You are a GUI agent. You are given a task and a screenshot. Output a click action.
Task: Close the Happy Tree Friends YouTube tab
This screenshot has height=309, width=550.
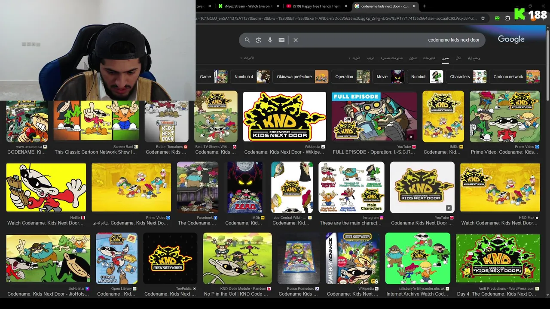tap(346, 6)
